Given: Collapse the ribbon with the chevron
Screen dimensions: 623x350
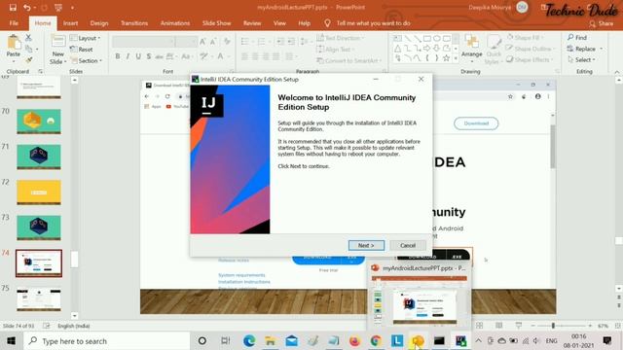Looking at the screenshot, I should click(x=616, y=72).
